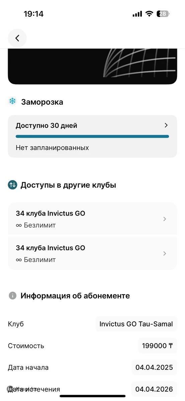Select second 34 клуба Invictus GO entry
This screenshot has height=401, width=185.
click(92, 253)
